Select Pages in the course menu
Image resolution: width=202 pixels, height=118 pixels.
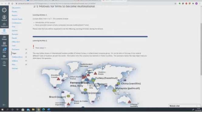click(14, 53)
